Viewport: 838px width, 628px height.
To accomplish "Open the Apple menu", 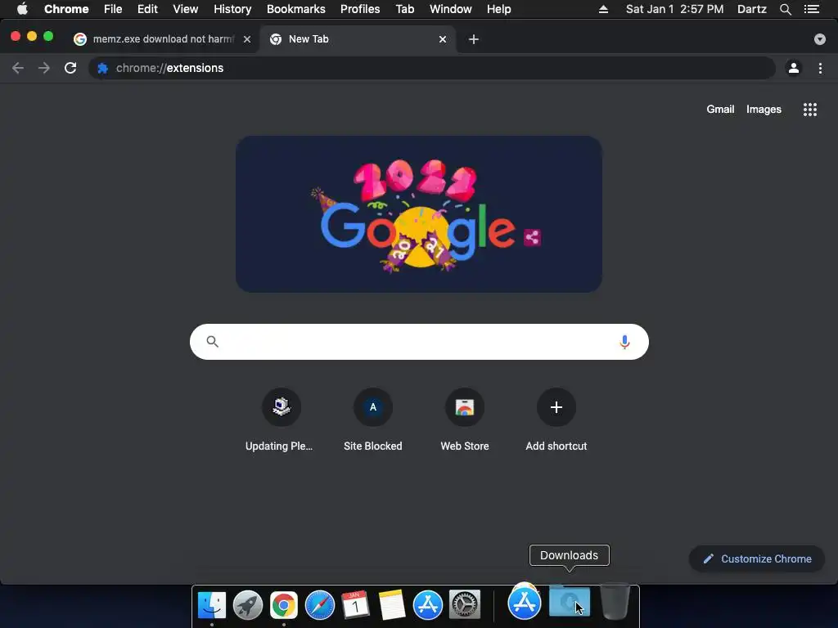I will point(22,9).
